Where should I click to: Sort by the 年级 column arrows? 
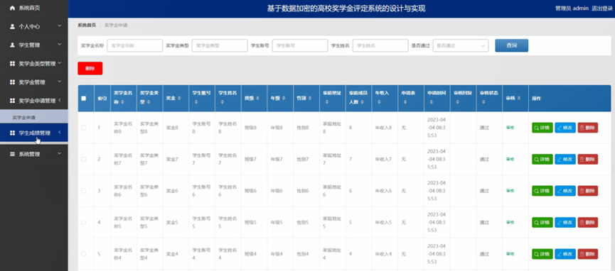tap(284, 99)
